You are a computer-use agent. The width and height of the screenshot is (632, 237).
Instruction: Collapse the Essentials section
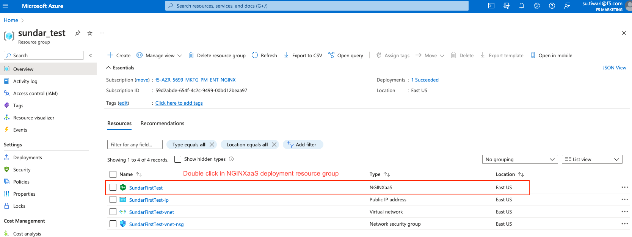click(x=109, y=67)
